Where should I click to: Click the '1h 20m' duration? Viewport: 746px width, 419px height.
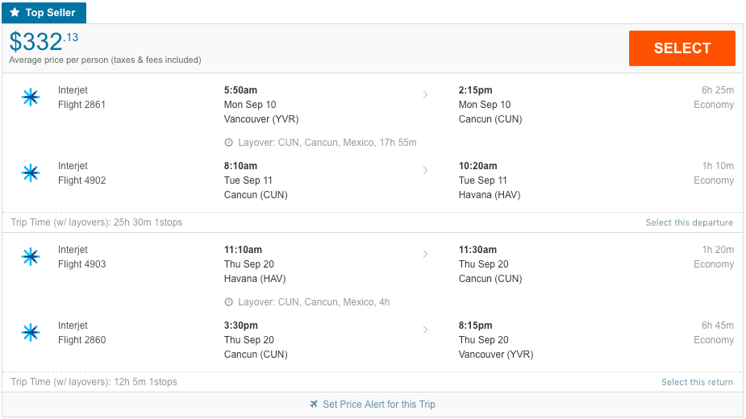point(718,249)
